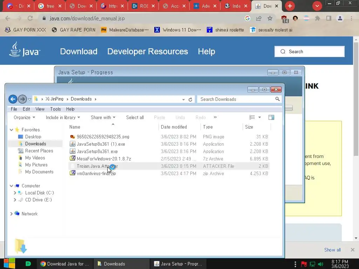Toggle Chrome side panel icon
The height and width of the screenshot is (269, 359).
(329, 18)
